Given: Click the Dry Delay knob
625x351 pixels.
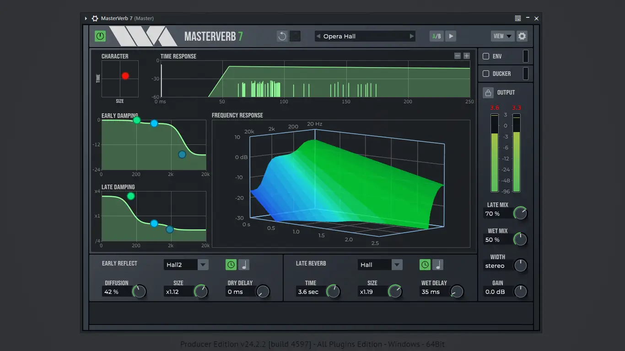Looking at the screenshot, I should click(x=263, y=292).
